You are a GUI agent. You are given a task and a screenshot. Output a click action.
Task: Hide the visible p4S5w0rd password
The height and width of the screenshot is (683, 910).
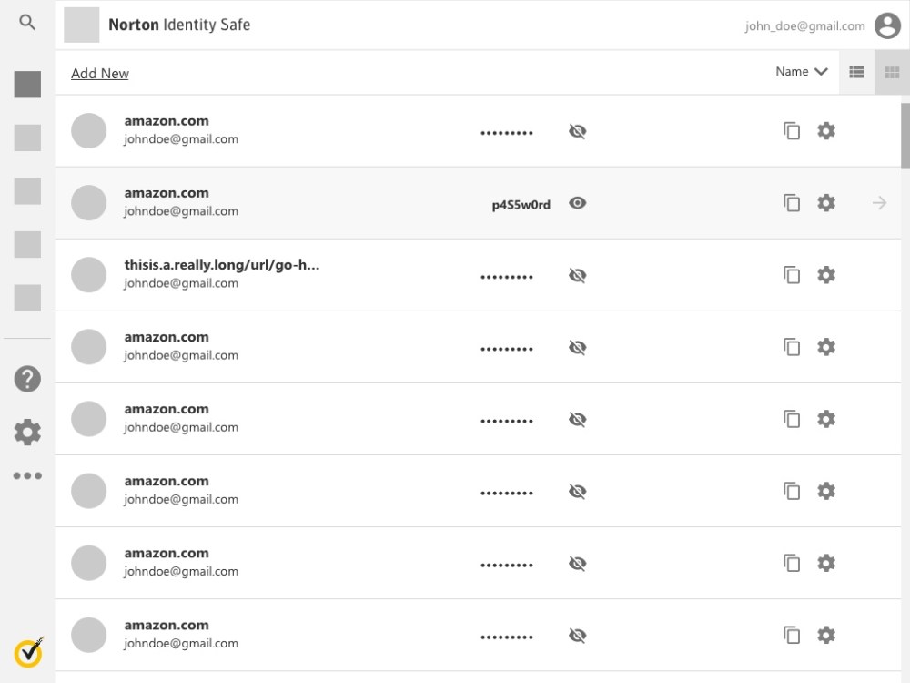577,203
